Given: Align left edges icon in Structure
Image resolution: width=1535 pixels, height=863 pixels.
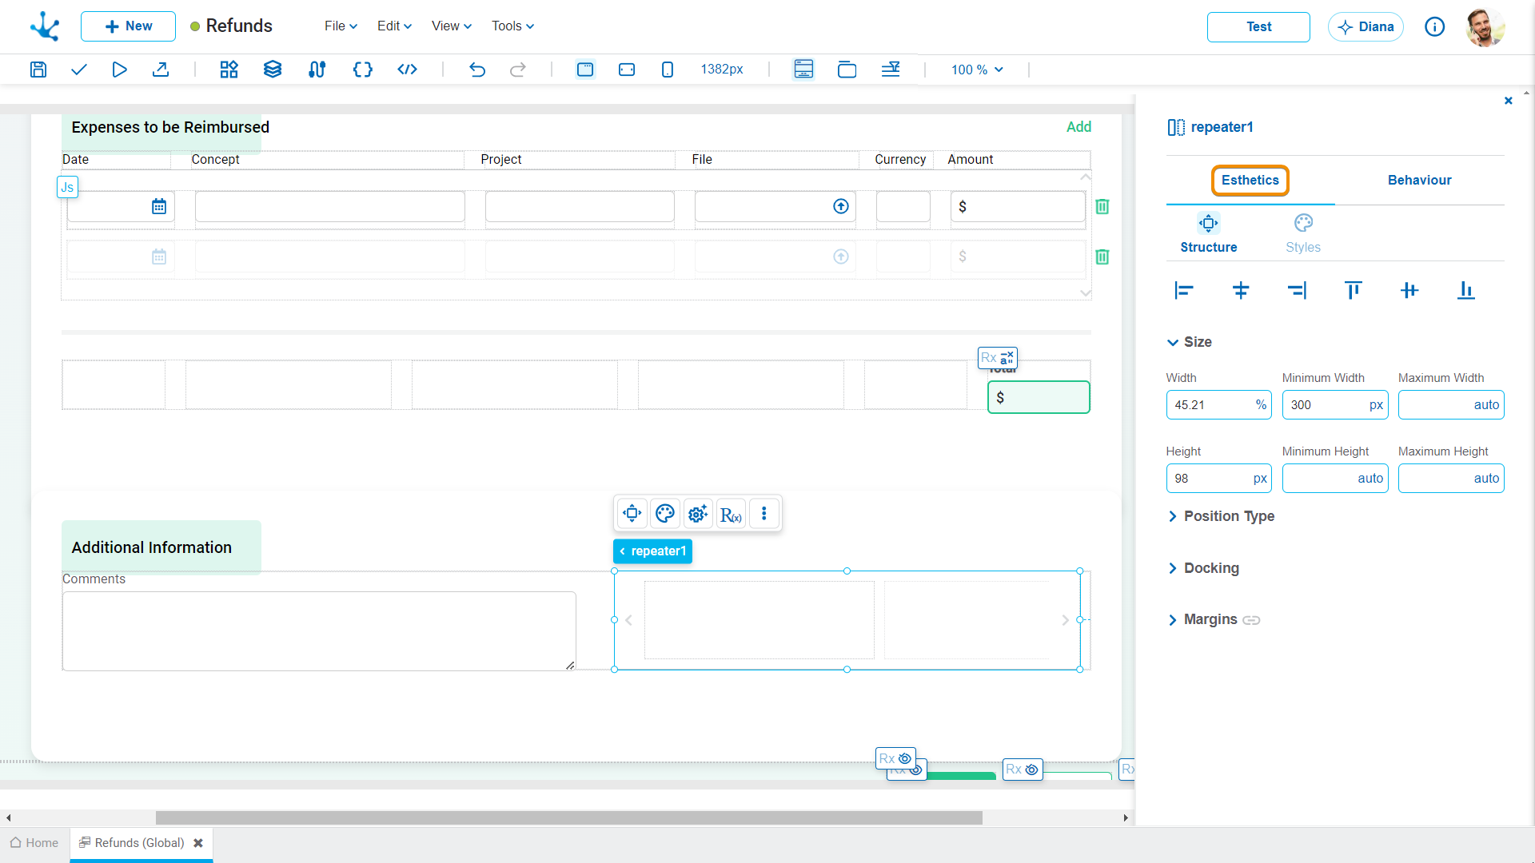Looking at the screenshot, I should click(x=1184, y=290).
